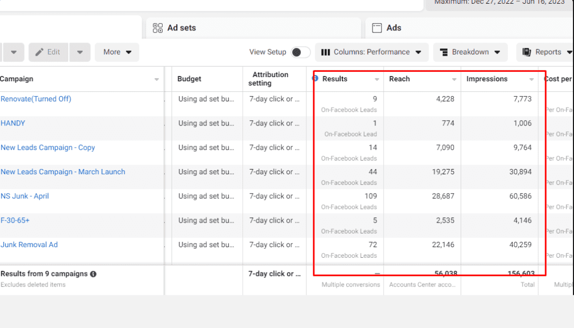Open the More actions dropdown
Viewport: 574px width, 328px height.
(116, 52)
